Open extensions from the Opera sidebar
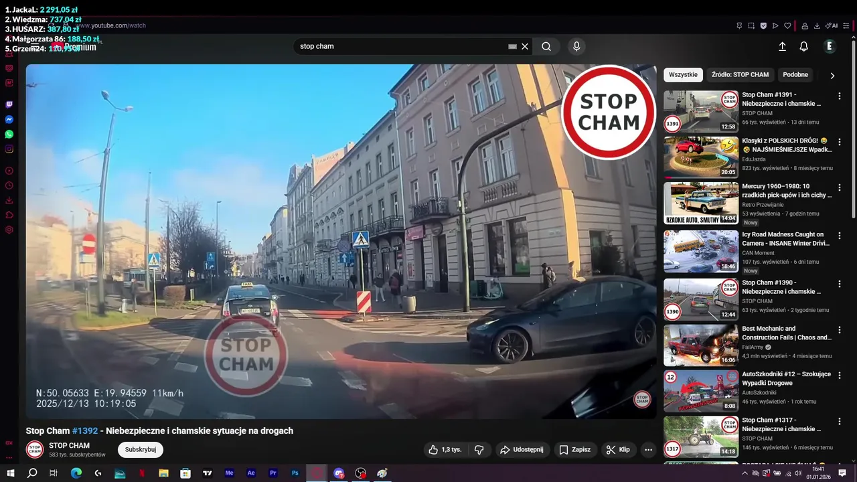Viewport: 857px width, 482px height. click(x=9, y=215)
